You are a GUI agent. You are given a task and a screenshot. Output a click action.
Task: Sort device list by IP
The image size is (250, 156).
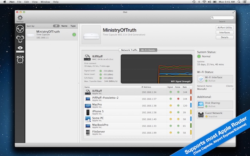[57, 26]
